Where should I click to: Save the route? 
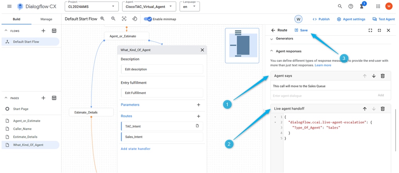[x=301, y=30]
